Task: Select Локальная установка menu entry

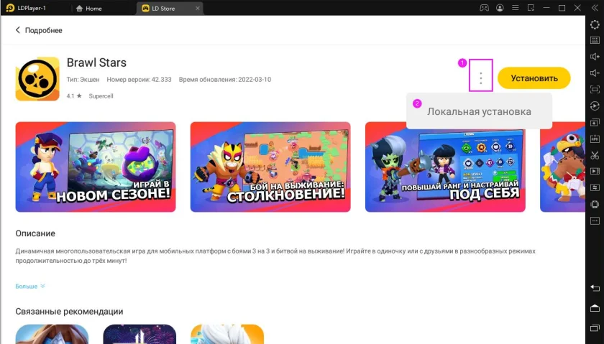Action: [x=479, y=111]
